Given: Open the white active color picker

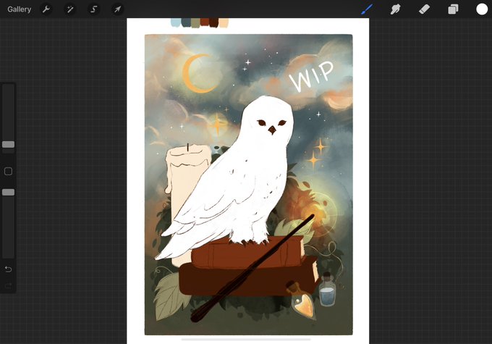Looking at the screenshot, I should click(482, 9).
